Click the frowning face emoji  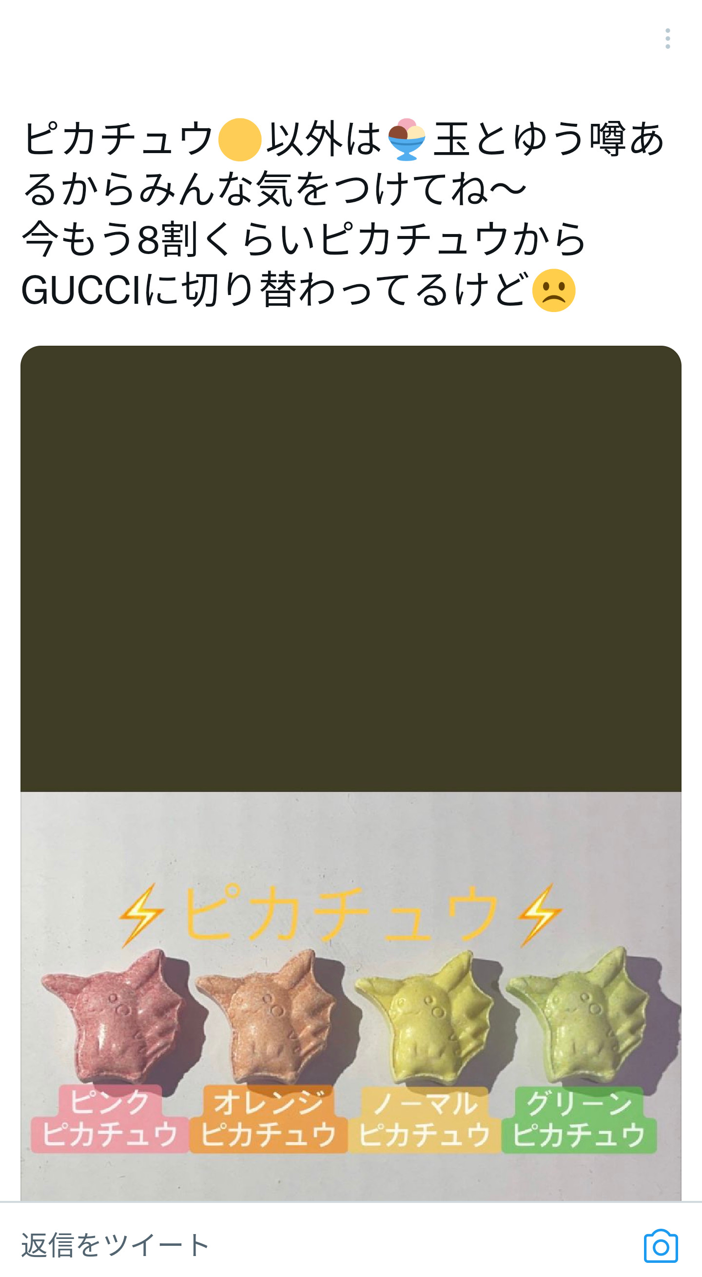click(554, 291)
